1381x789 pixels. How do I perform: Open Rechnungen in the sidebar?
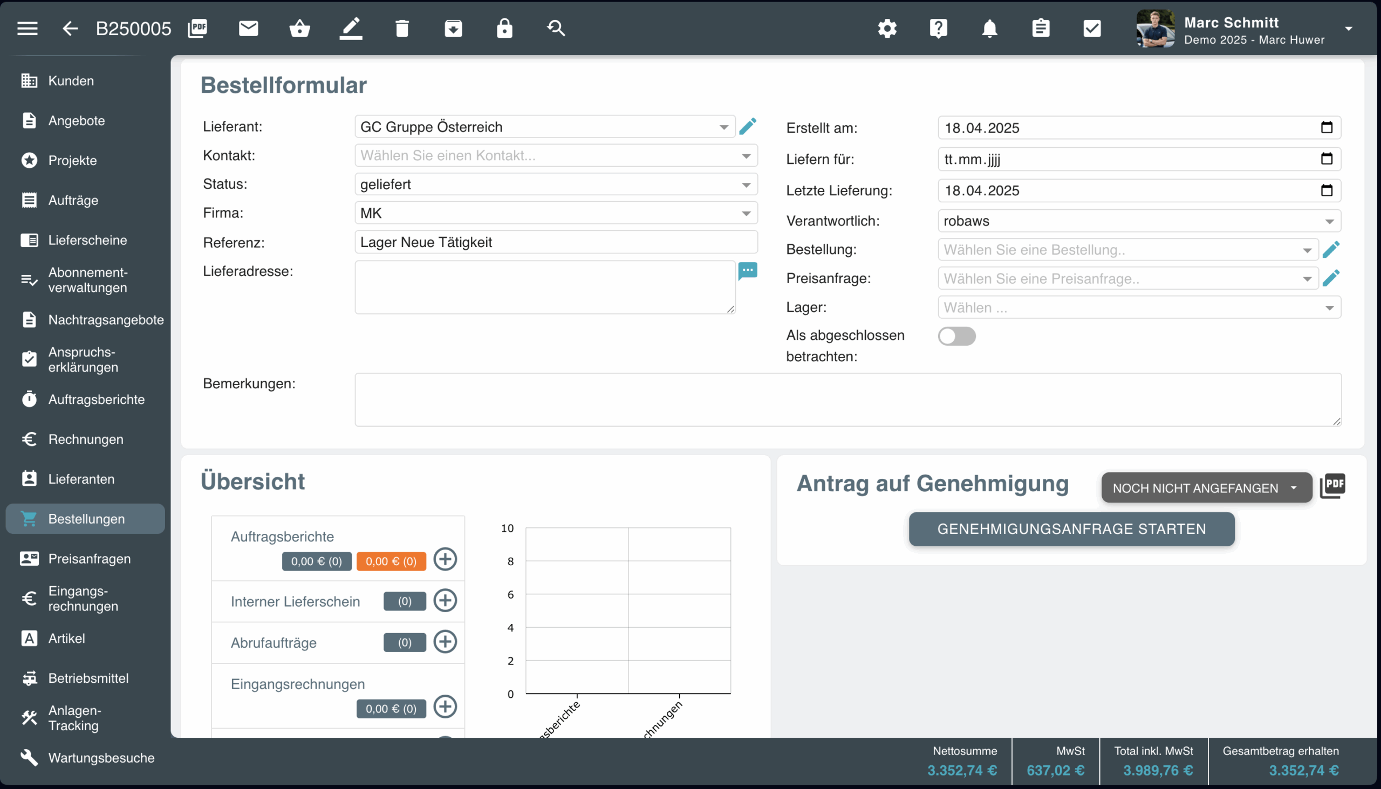pos(86,439)
